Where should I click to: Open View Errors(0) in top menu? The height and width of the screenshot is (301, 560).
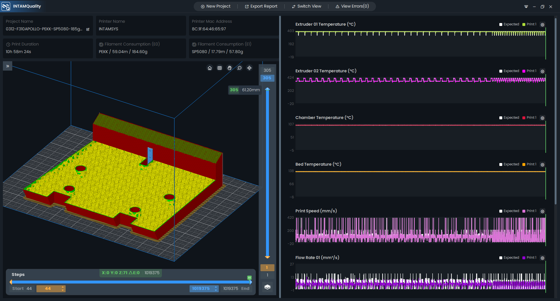[352, 6]
